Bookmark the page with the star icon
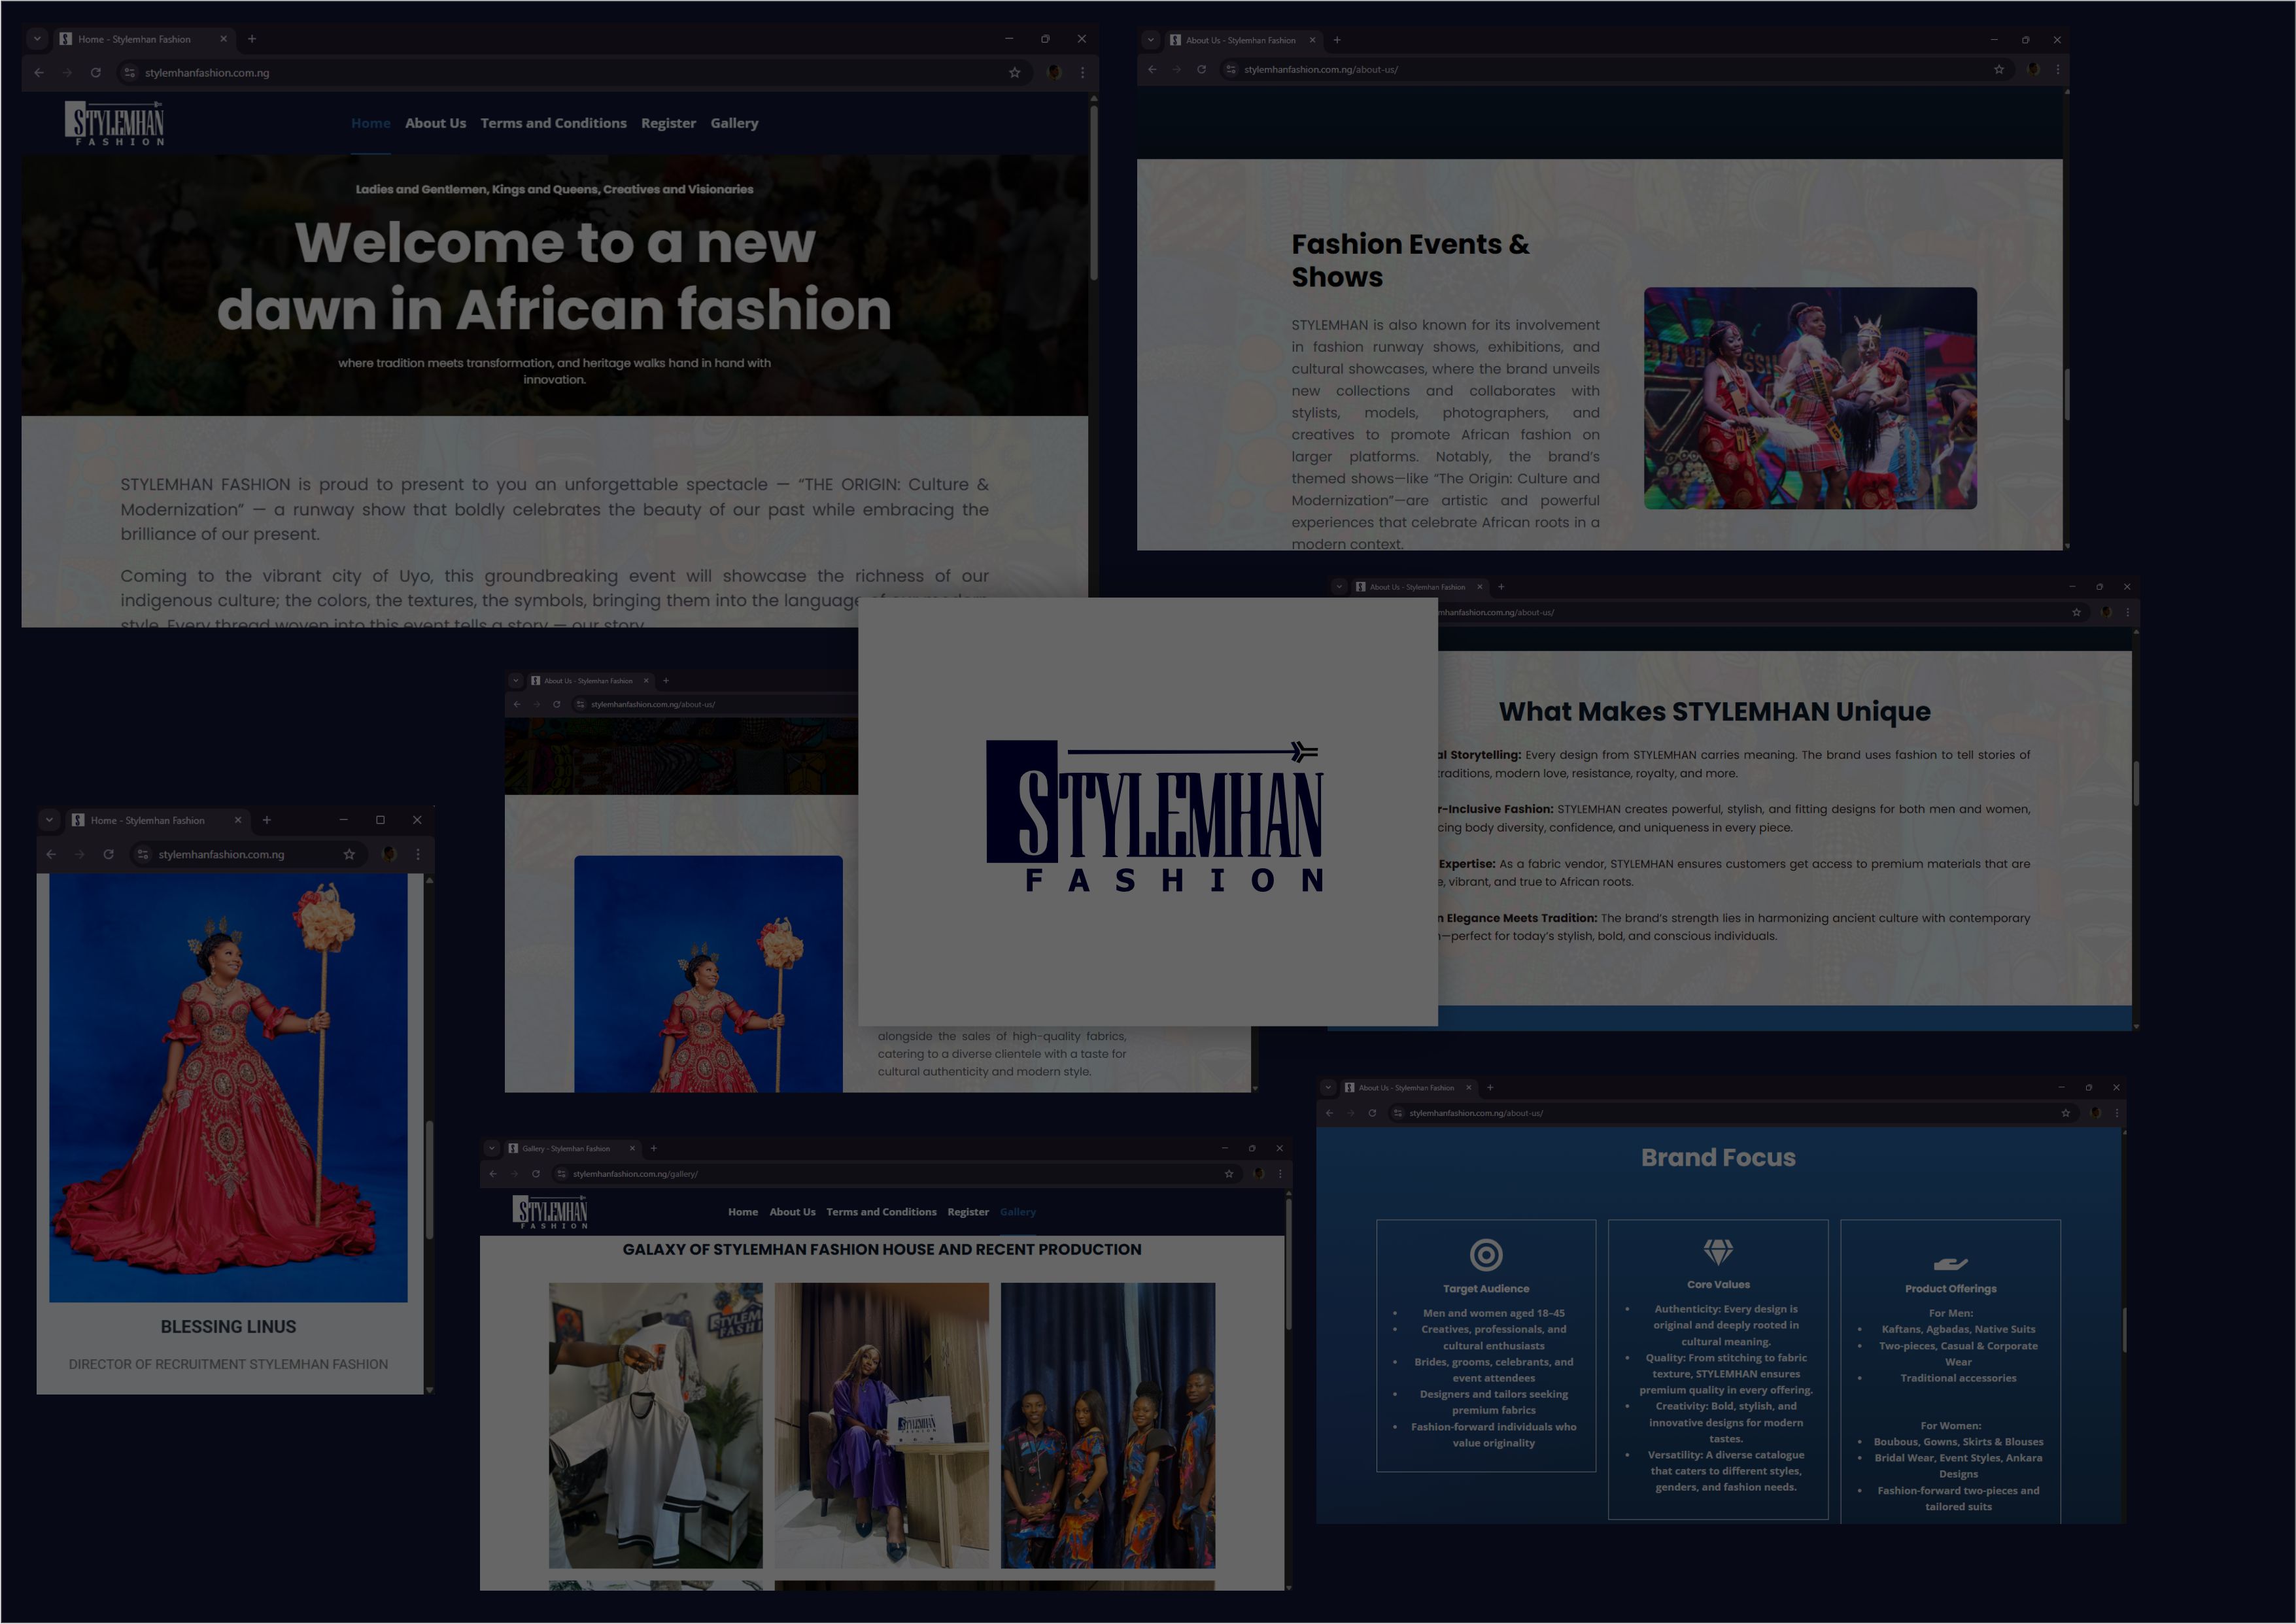The height and width of the screenshot is (1624, 2296). click(x=1014, y=72)
